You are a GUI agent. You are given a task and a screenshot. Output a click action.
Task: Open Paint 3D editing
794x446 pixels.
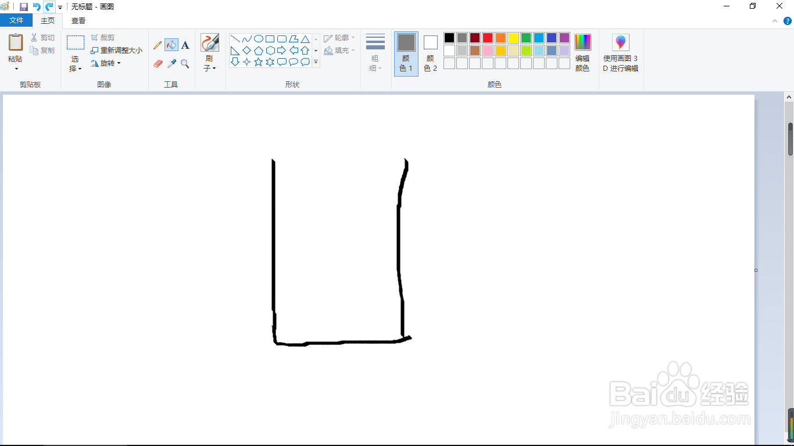point(621,53)
